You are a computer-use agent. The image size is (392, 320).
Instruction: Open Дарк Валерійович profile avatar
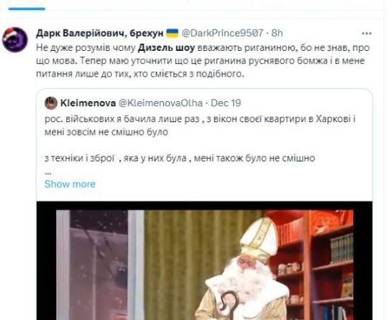point(15,39)
